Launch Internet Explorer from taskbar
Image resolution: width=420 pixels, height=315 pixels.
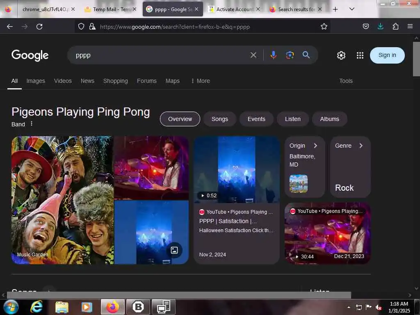(x=37, y=307)
